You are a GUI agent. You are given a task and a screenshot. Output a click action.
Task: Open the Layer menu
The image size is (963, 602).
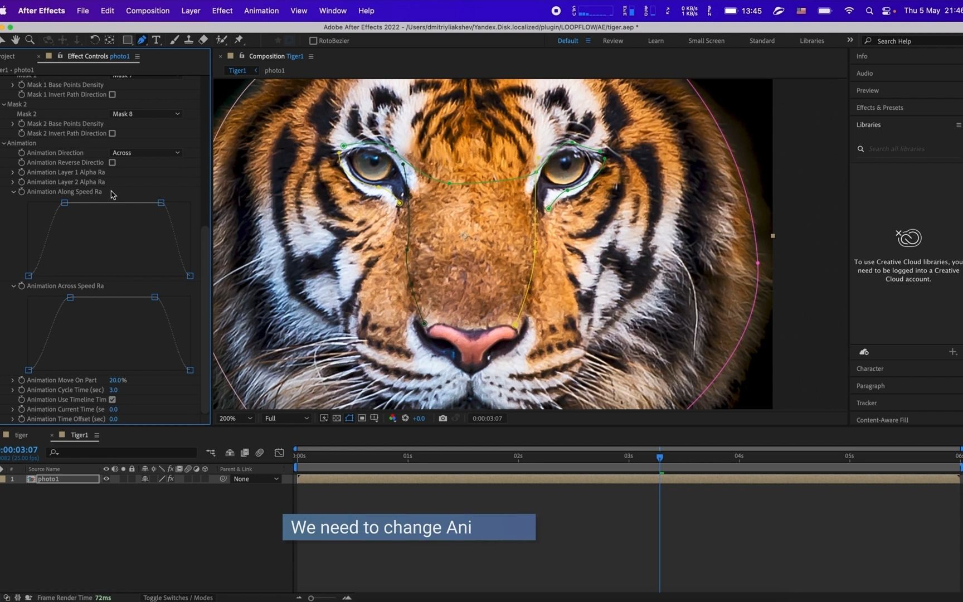click(191, 11)
